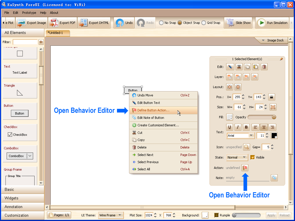Open the Prototype menu

pyautogui.click(x=29, y=13)
